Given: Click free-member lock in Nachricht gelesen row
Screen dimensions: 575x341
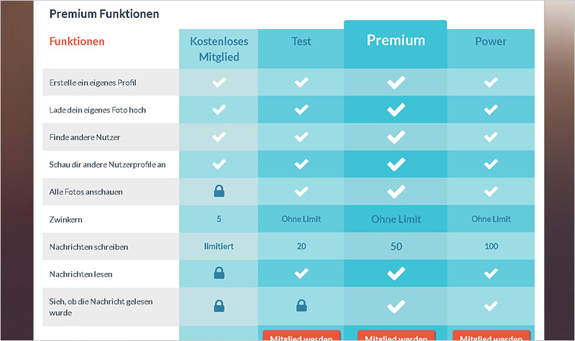Looking at the screenshot, I should tap(219, 307).
